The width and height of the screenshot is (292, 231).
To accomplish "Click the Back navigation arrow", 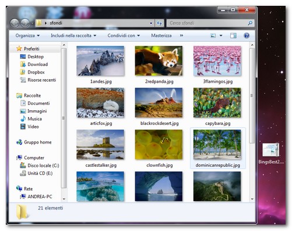I will (15, 23).
